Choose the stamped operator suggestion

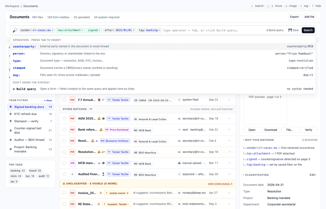[x=163, y=68]
